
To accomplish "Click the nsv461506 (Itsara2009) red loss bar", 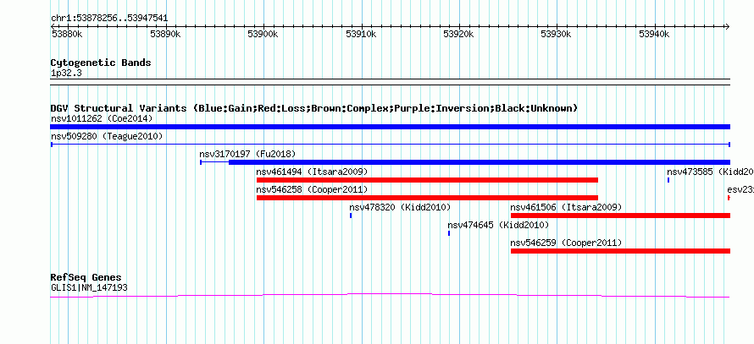I will coord(620,216).
